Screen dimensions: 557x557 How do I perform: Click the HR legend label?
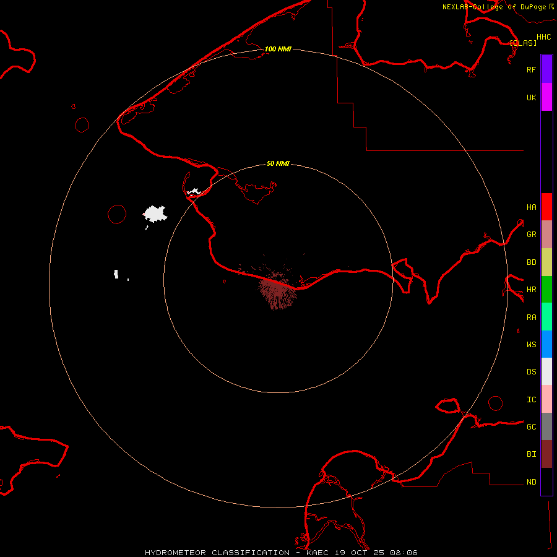coord(531,290)
